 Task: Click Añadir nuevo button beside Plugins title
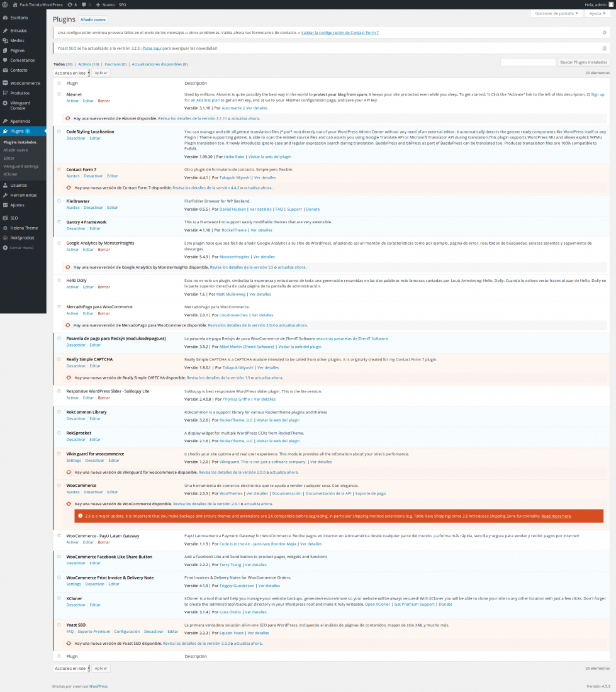point(93,20)
